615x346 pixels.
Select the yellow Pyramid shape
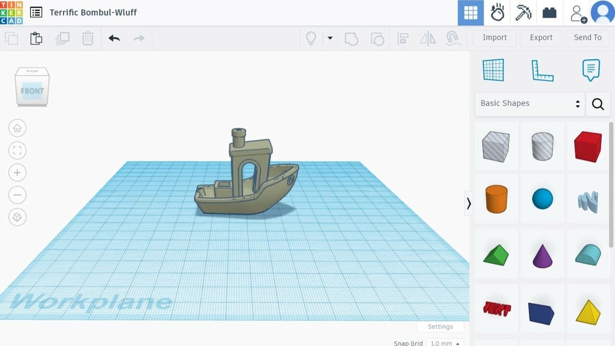588,311
